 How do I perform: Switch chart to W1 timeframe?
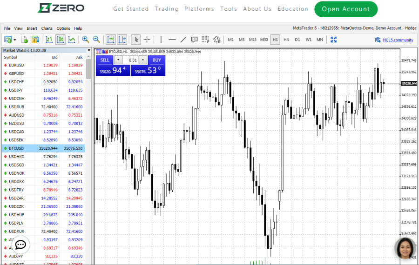pos(309,40)
